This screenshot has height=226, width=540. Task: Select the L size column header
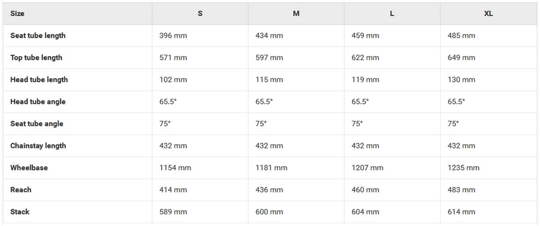pos(392,14)
